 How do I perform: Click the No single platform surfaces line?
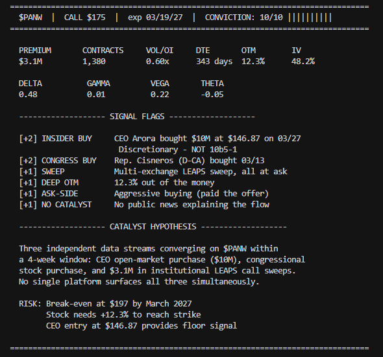[x=139, y=282]
